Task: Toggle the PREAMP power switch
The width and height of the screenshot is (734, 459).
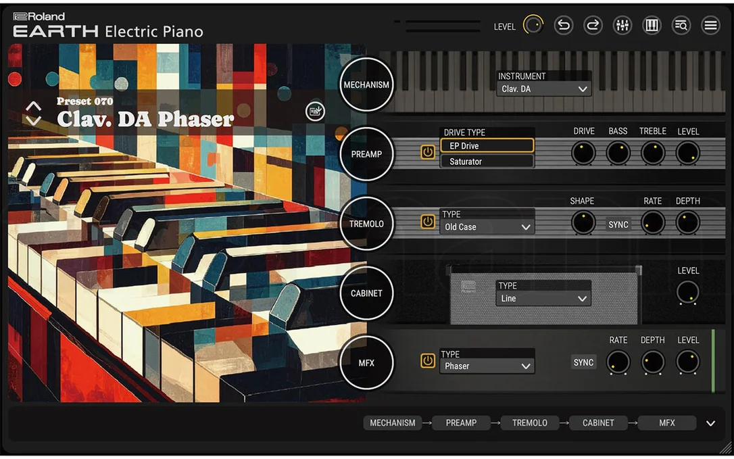Action: [x=427, y=152]
